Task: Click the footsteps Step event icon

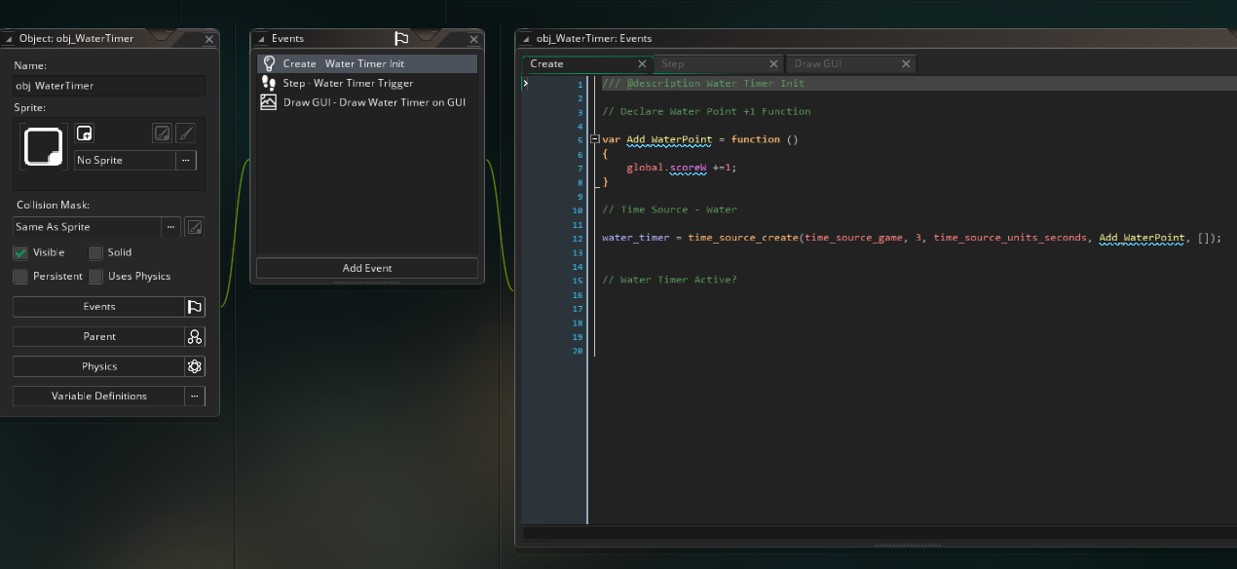Action: coord(269,83)
